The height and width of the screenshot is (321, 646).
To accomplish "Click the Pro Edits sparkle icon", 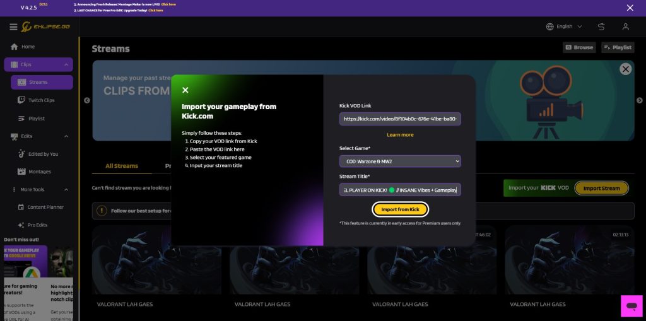I will 21,225.
